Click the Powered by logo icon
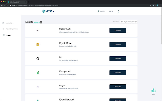162x101 pixels. [41, 22]
